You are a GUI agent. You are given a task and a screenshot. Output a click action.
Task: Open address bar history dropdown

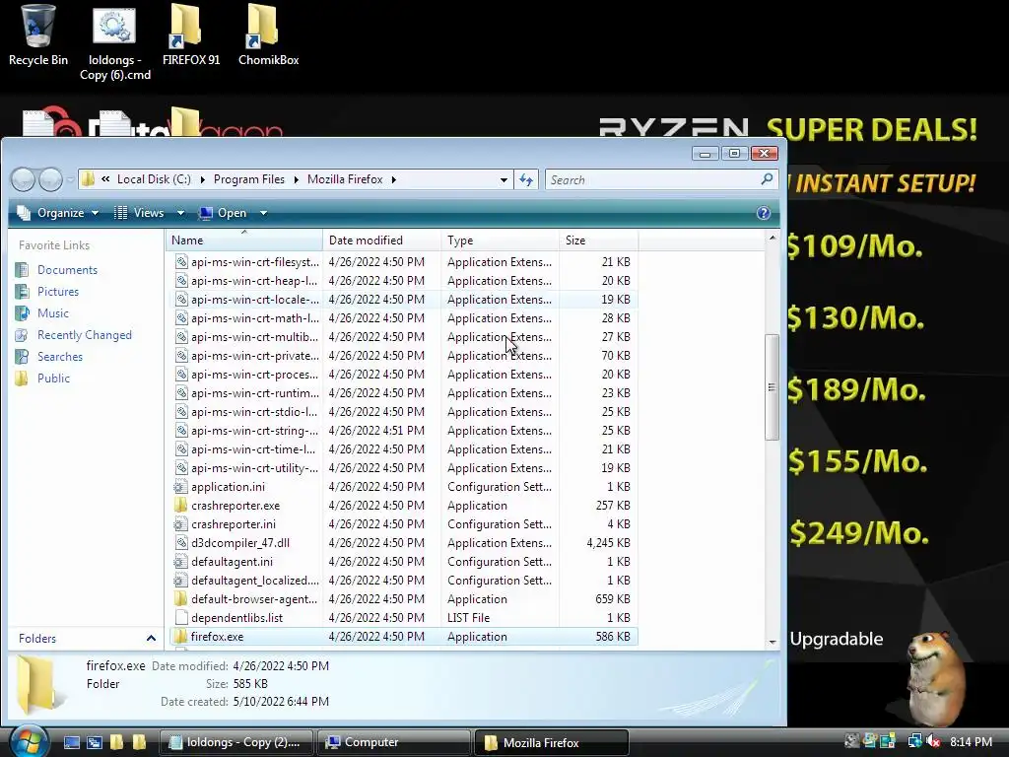(504, 179)
